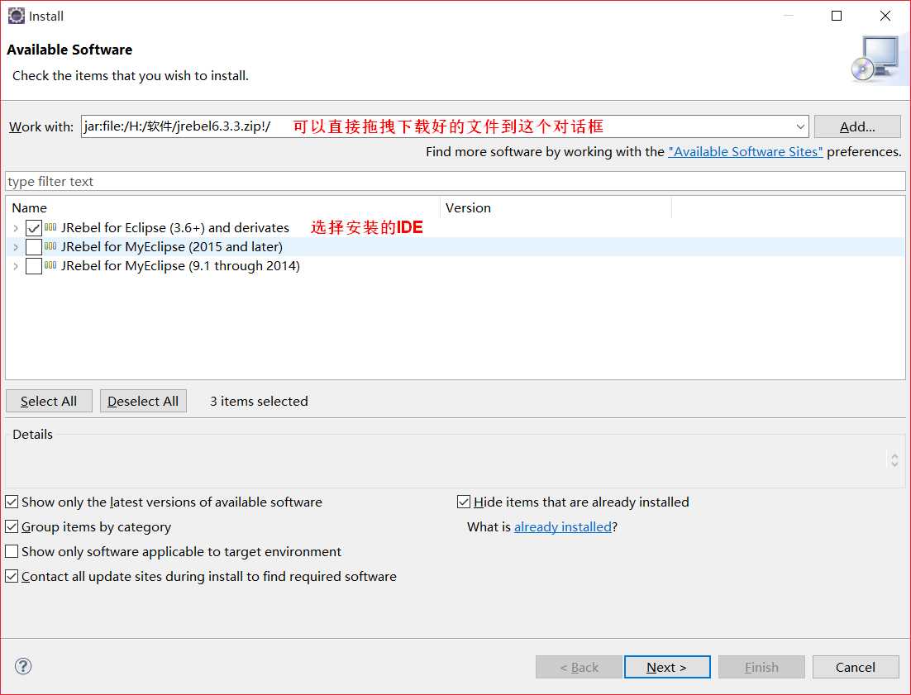Image resolution: width=911 pixels, height=695 pixels.
Task: Click the Select All button
Action: pyautogui.click(x=49, y=401)
